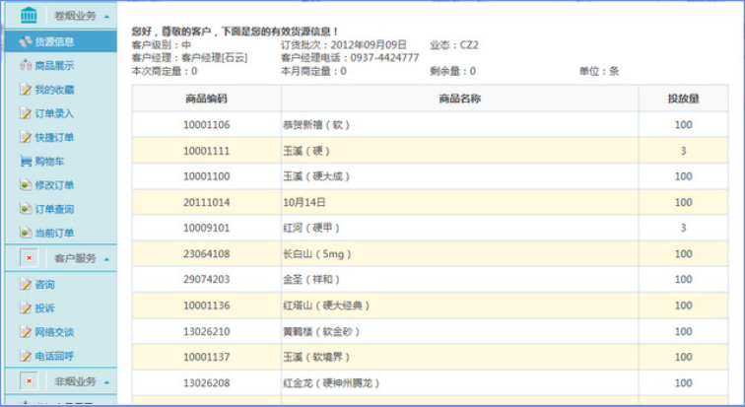
Task: Click the 快捷订单 notepad icon
Action: click(x=26, y=137)
